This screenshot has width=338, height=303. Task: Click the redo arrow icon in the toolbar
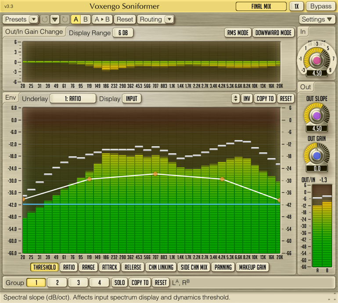coord(65,19)
